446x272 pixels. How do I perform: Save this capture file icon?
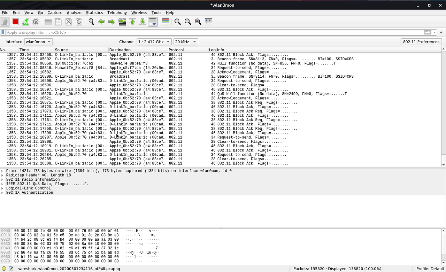point(59,22)
